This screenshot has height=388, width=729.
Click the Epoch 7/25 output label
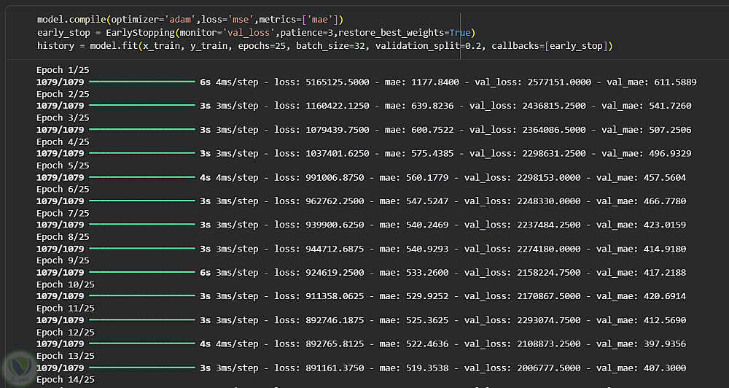[63, 213]
